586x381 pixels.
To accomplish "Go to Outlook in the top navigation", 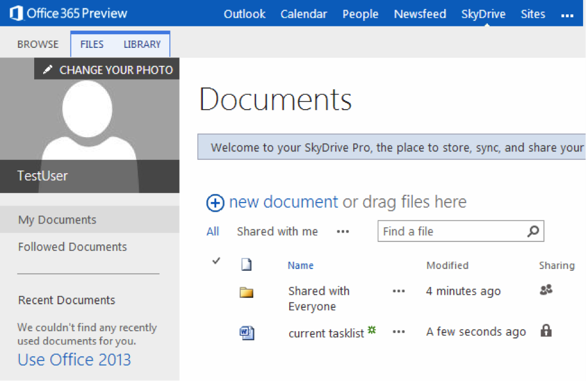I will (x=244, y=14).
